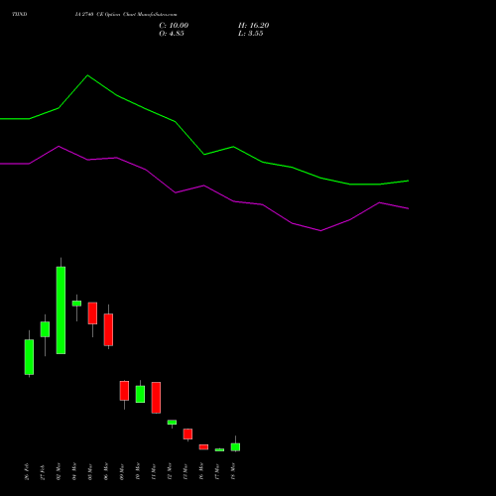Viewport: 496px width, 496px height.
Task: Click the 12 Mar date label
Action: 170,472
